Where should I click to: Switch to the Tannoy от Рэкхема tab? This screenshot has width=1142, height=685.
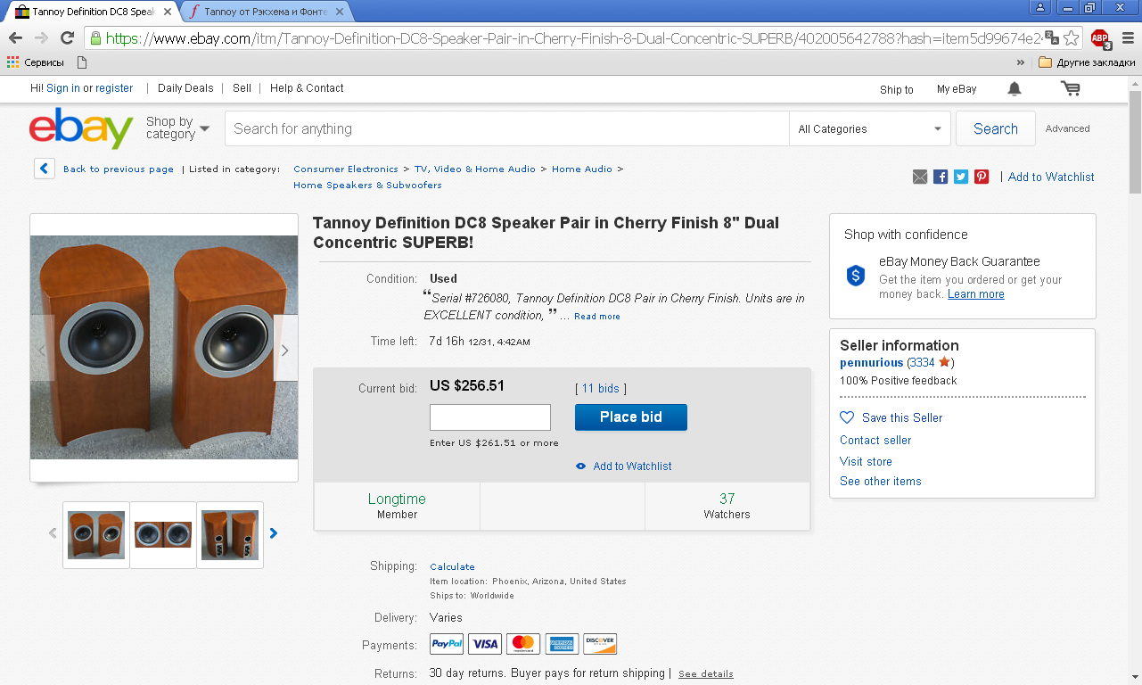pos(265,12)
